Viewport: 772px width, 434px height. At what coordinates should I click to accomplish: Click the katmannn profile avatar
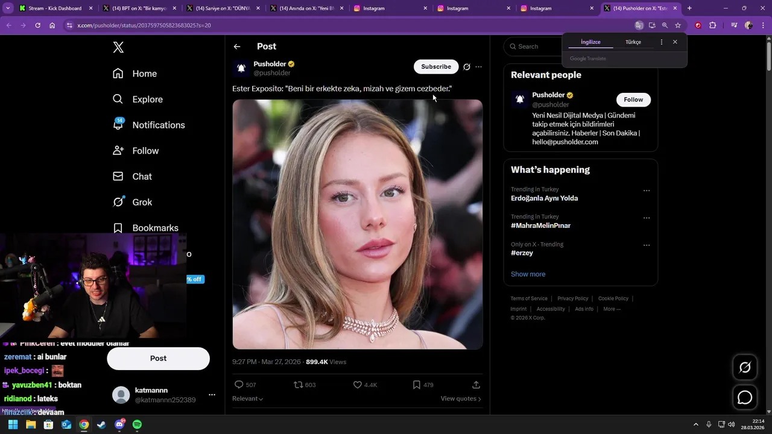pyautogui.click(x=121, y=395)
